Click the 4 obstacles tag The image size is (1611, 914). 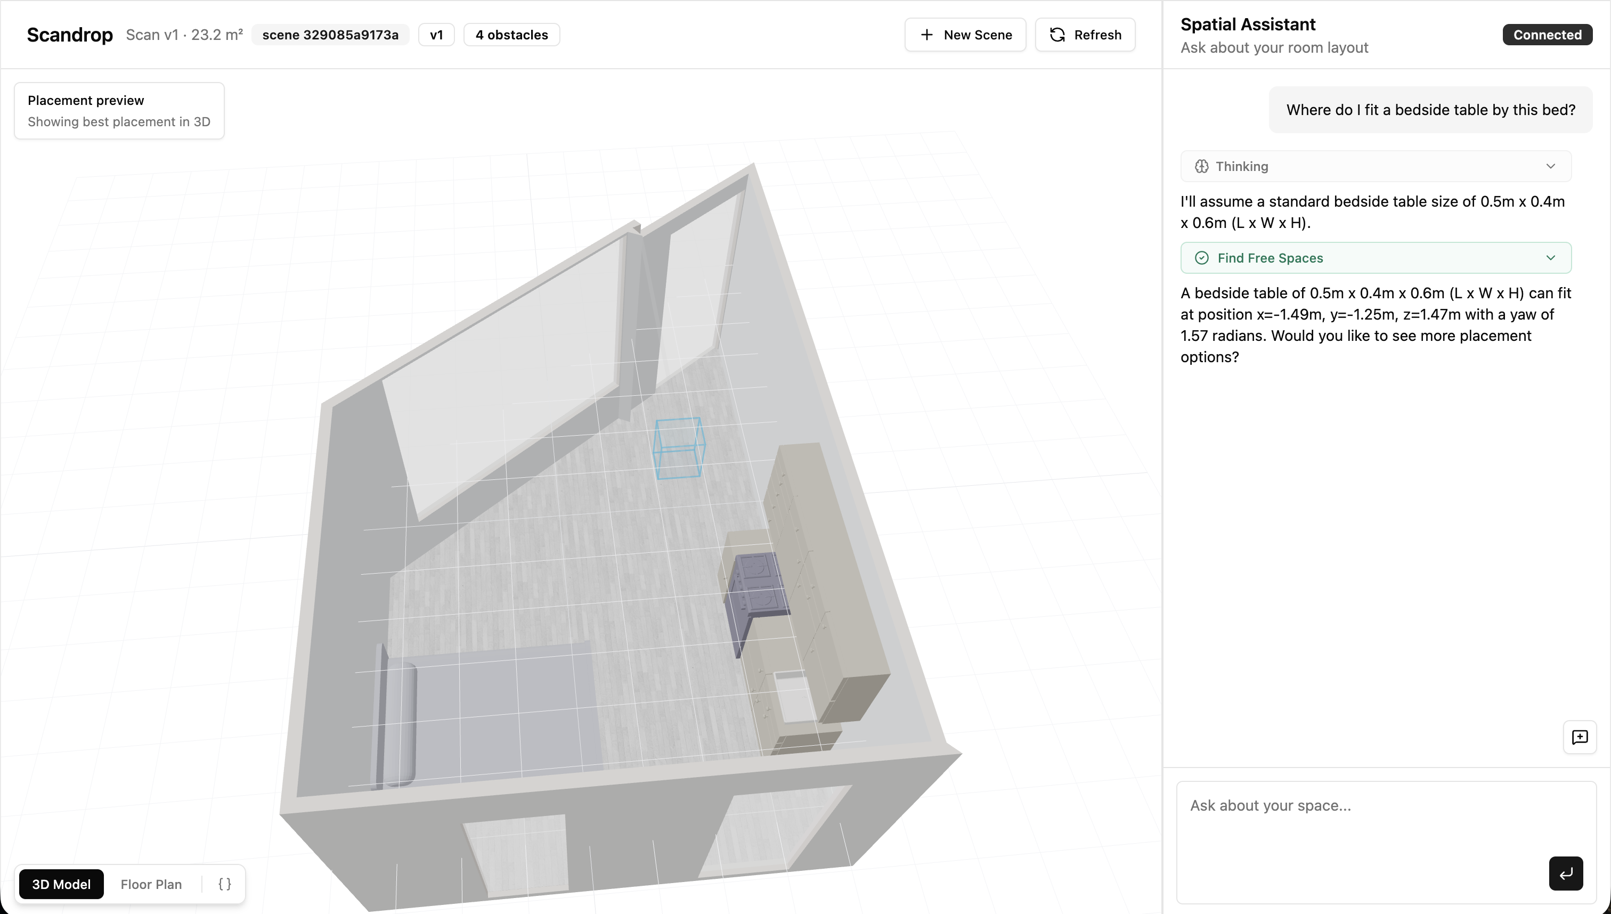pos(511,35)
